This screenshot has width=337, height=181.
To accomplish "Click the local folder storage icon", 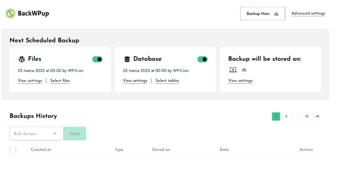I will (x=233, y=70).
